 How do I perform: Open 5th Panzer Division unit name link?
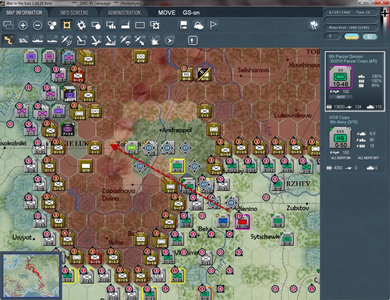[x=345, y=56]
